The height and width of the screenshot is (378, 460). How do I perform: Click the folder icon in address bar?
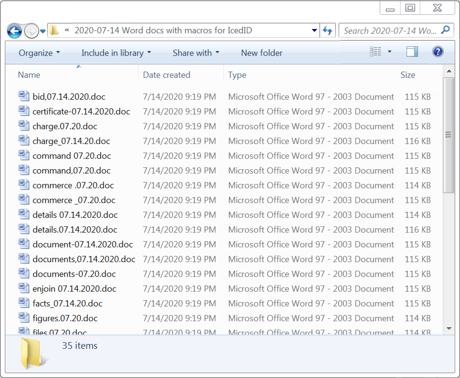54,30
